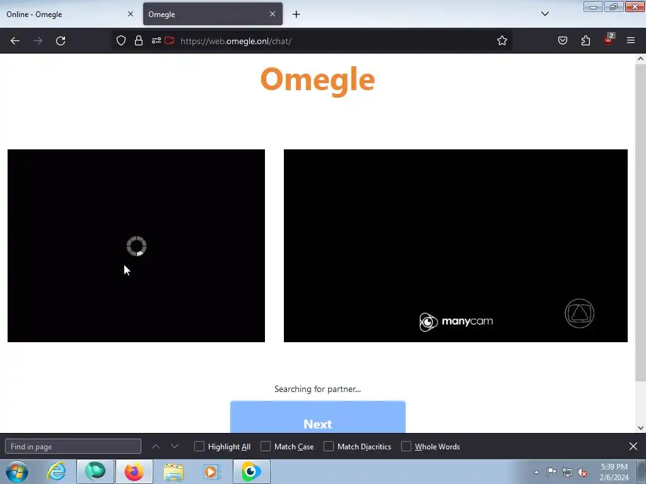Click the Next button
Image resolution: width=646 pixels, height=484 pixels.
318,417
